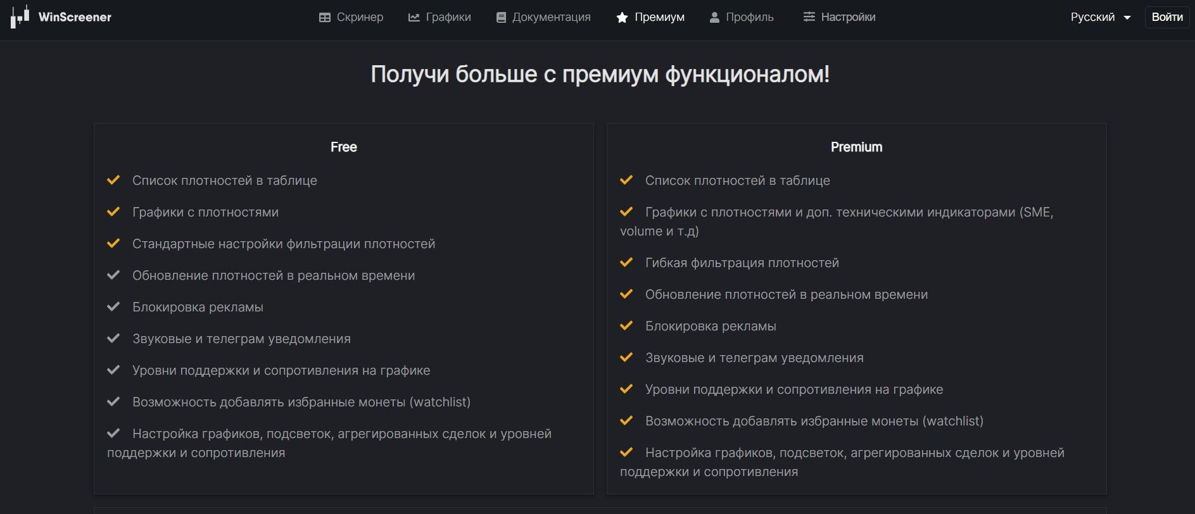Click the Free grey checkmark beside Уровни поддержки
1195x514 pixels.
pyautogui.click(x=113, y=370)
